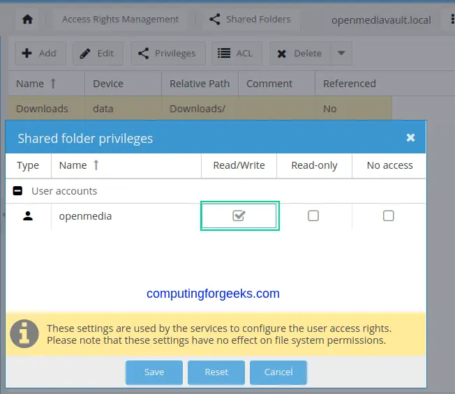Open the ACL toolbar button
The width and height of the screenshot is (455, 394).
(x=237, y=53)
